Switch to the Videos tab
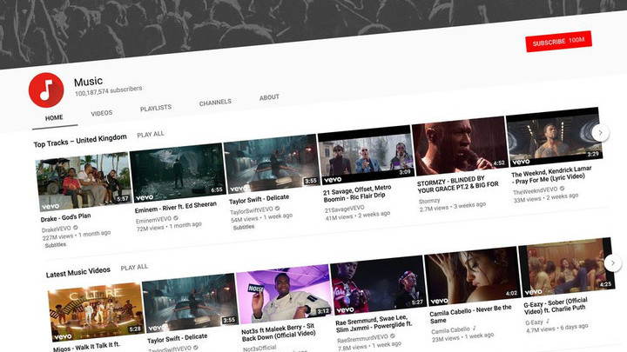This screenshot has height=352, width=627. pyautogui.click(x=102, y=113)
